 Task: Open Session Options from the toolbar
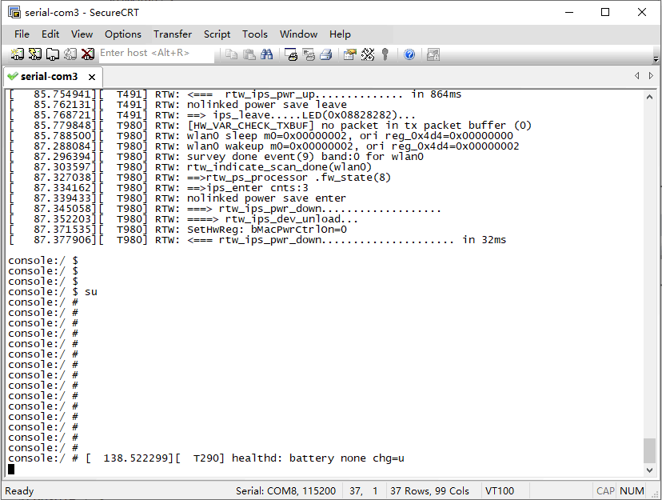point(349,54)
